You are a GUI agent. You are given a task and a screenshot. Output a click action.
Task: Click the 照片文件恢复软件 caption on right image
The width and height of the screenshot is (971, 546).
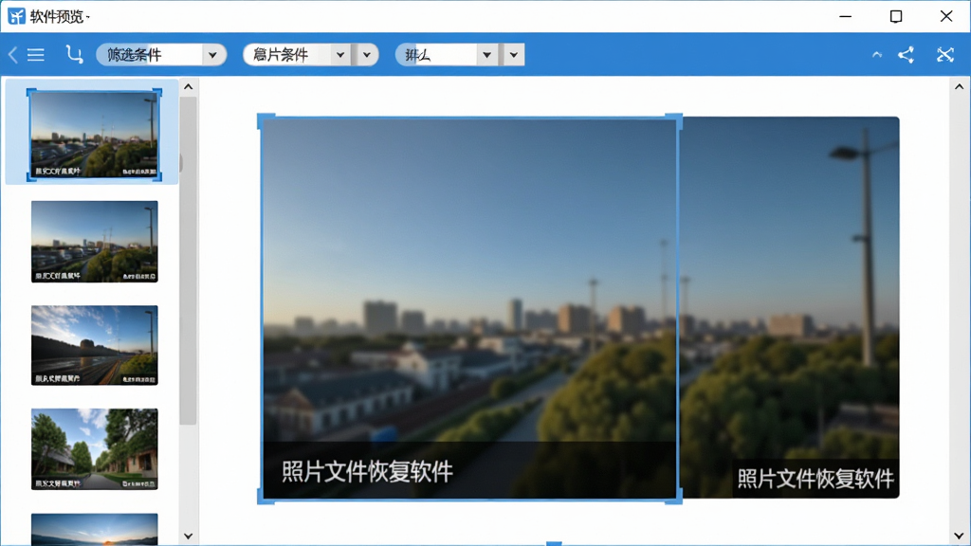(x=815, y=479)
